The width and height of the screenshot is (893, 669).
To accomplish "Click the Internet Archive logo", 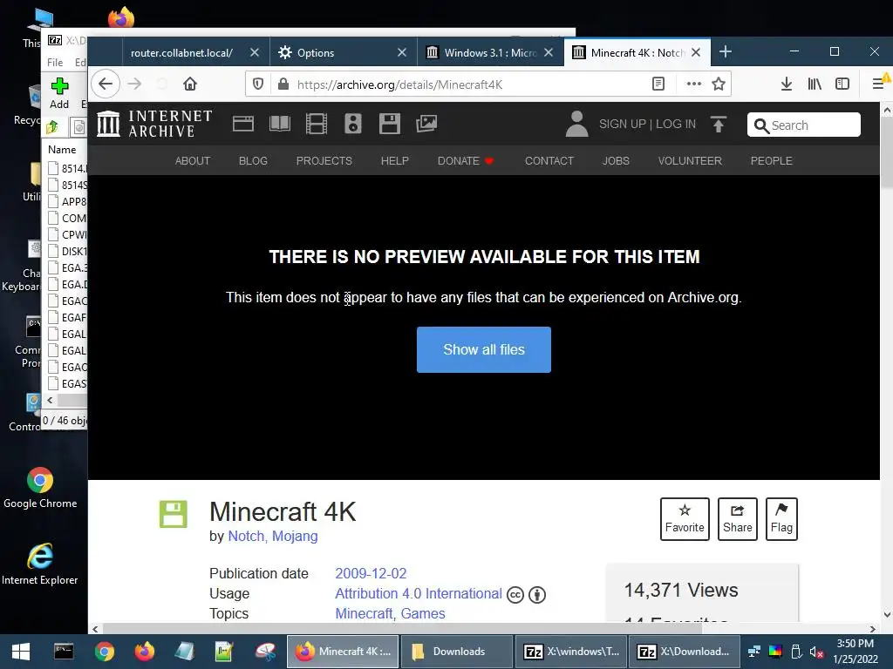I will (x=155, y=124).
